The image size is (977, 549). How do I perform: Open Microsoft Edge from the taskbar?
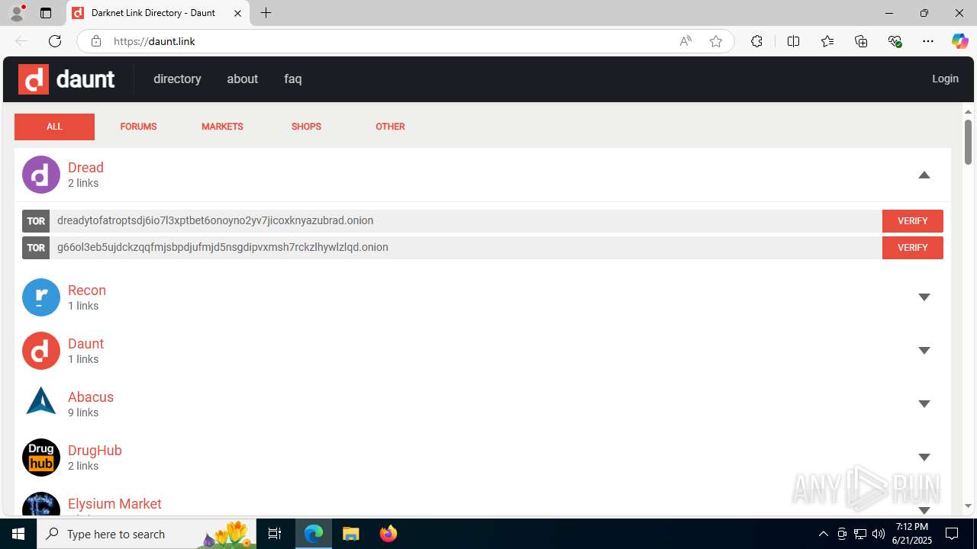314,534
